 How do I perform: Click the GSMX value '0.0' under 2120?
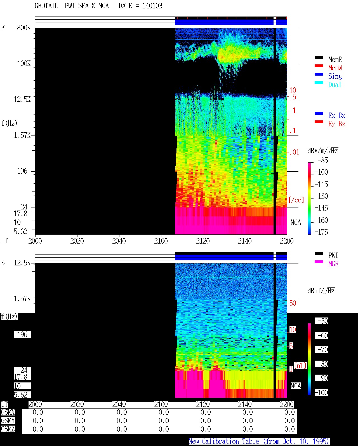coord(206,412)
